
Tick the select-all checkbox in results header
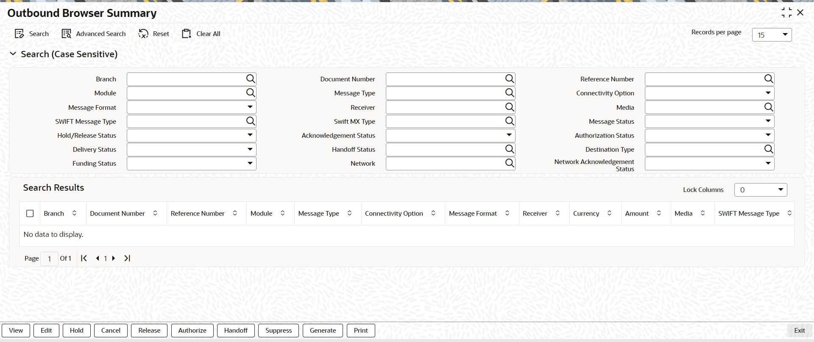click(30, 214)
